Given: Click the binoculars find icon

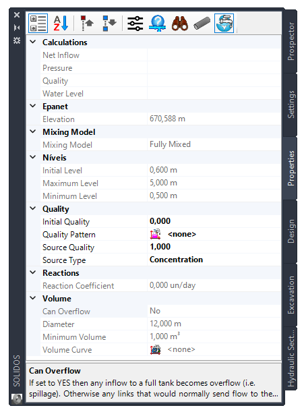Looking at the screenshot, I should coord(180,24).
